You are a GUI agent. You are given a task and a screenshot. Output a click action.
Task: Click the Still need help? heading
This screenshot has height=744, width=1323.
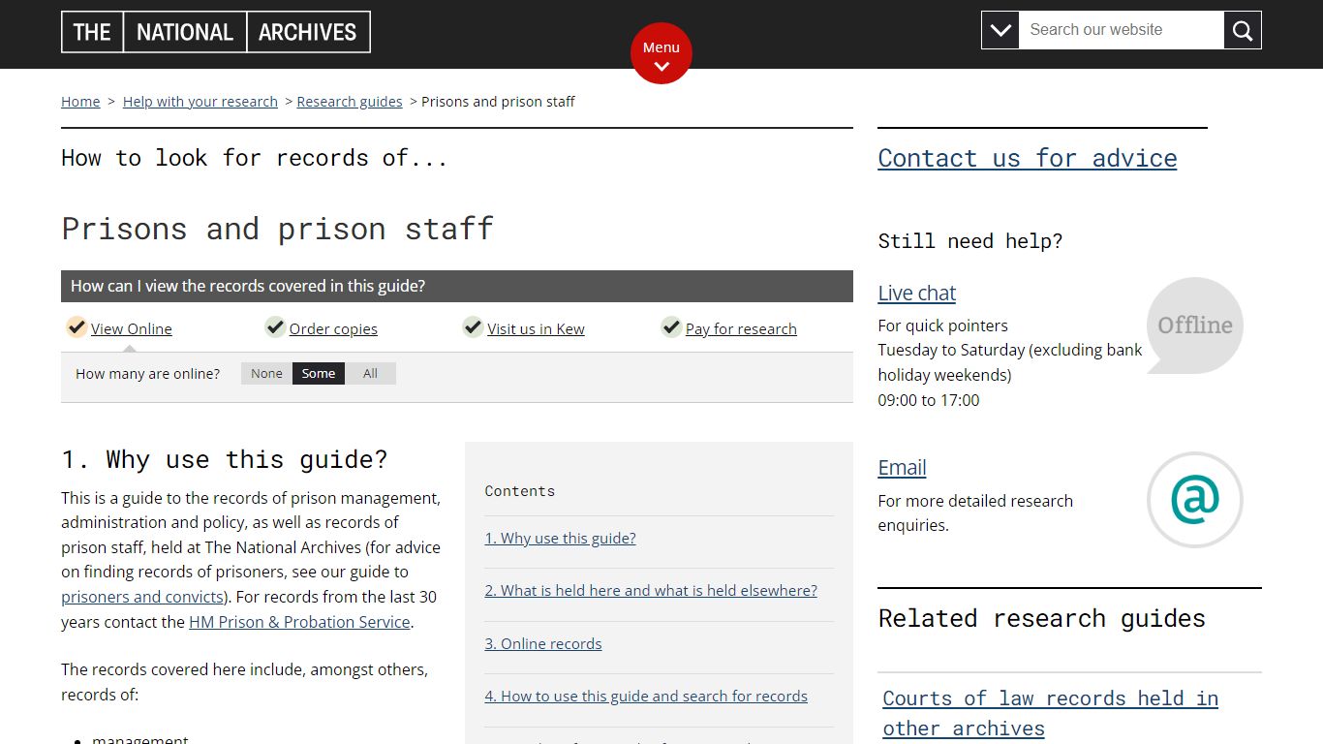[x=970, y=241]
